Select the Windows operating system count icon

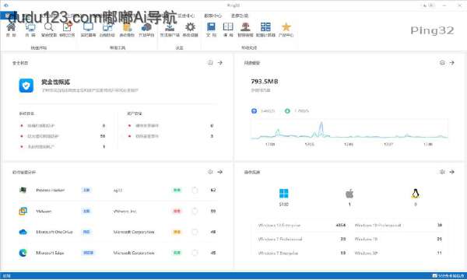pos(284,194)
